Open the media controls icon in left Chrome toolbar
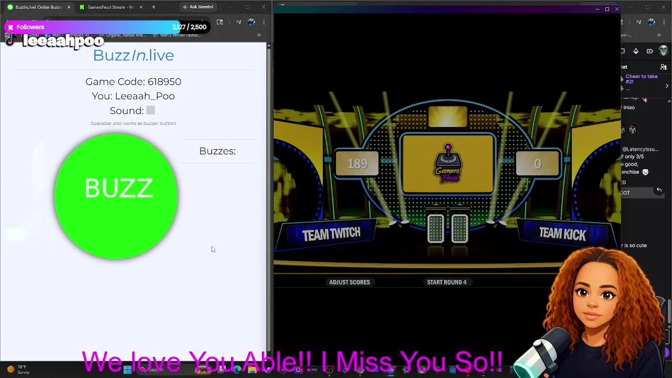The image size is (672, 378). [238, 22]
